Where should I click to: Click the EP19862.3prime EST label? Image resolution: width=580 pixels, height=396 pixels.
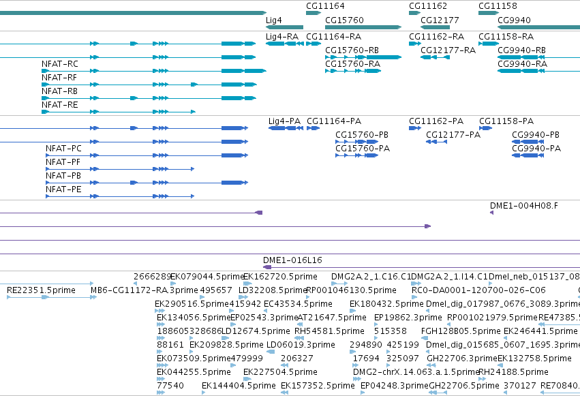[408, 318]
